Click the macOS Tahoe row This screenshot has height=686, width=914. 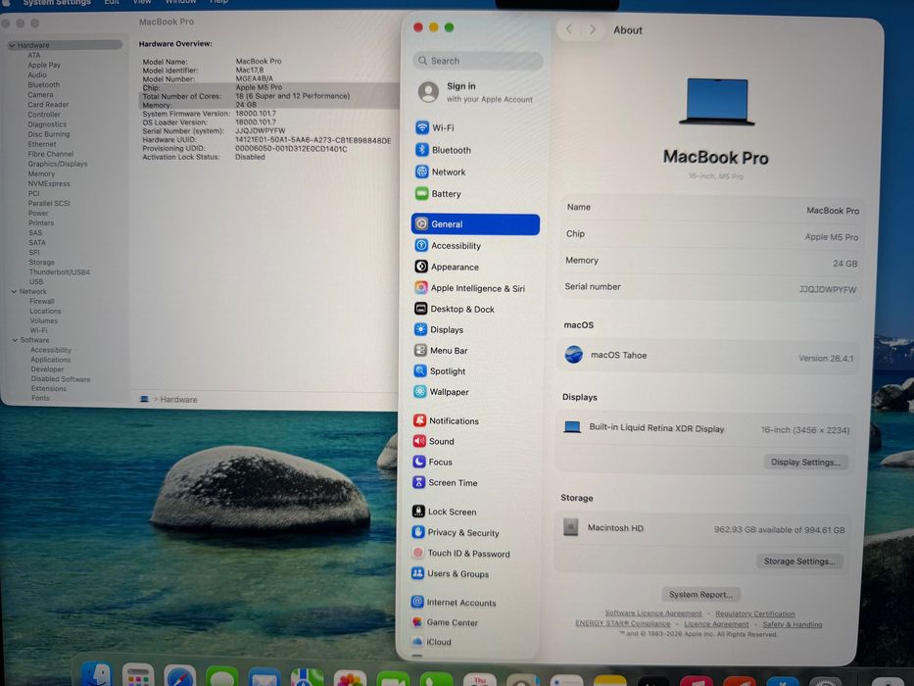[708, 356]
